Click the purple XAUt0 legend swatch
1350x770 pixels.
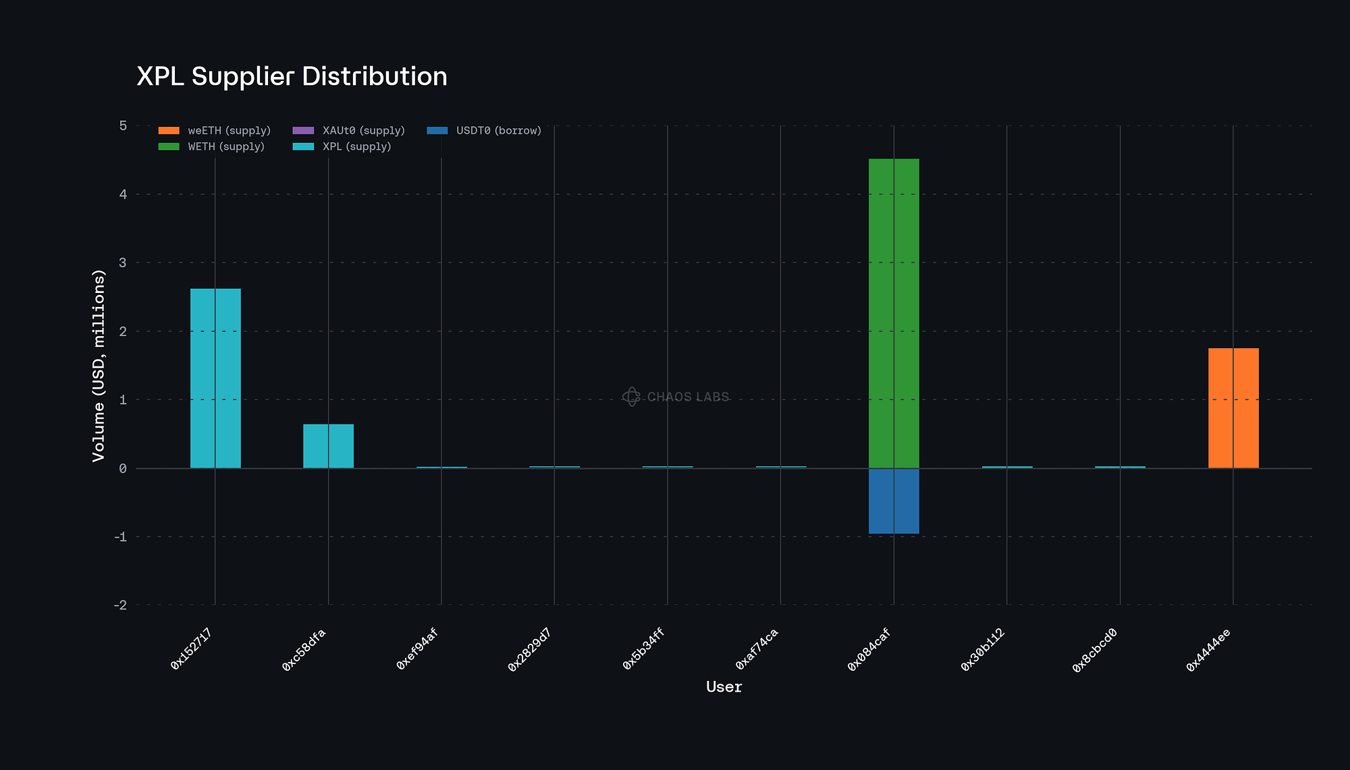[x=303, y=130]
